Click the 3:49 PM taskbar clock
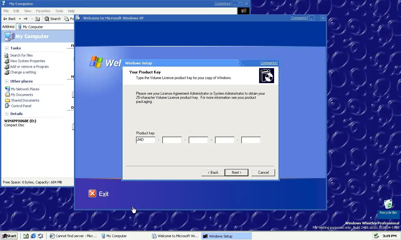 click(x=389, y=236)
